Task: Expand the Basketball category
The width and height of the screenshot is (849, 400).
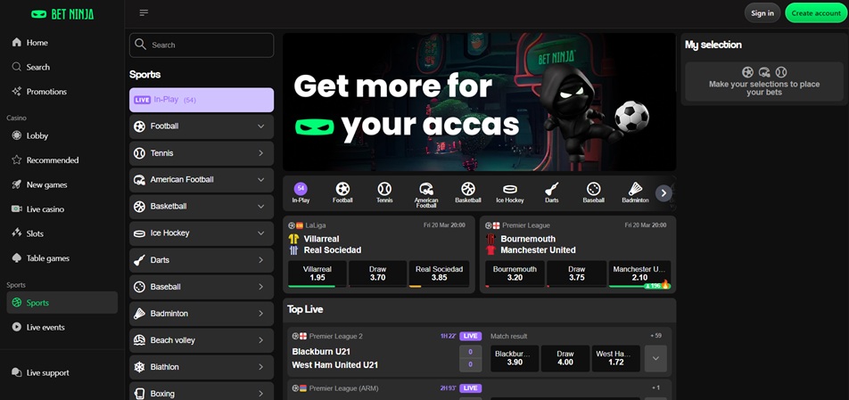Action: (261, 207)
